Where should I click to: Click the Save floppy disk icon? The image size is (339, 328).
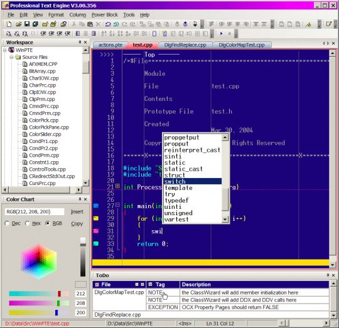click(27, 24)
